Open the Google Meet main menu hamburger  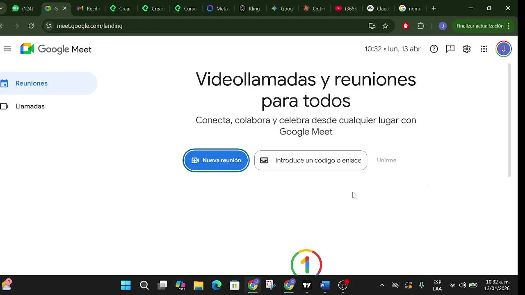tap(7, 49)
